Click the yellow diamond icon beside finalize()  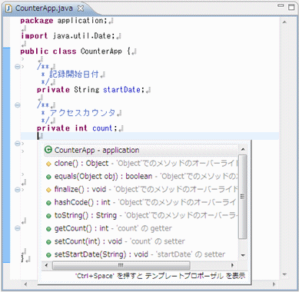point(48,190)
